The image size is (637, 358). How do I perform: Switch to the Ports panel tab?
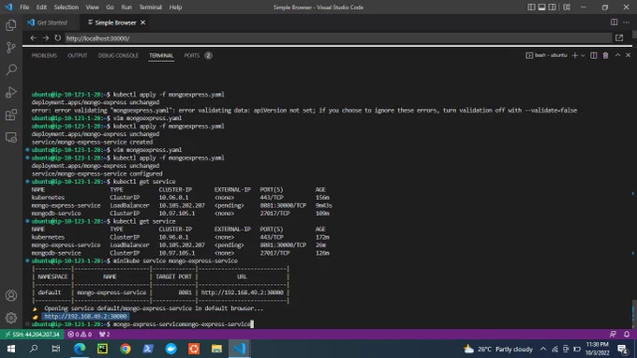[x=192, y=55]
